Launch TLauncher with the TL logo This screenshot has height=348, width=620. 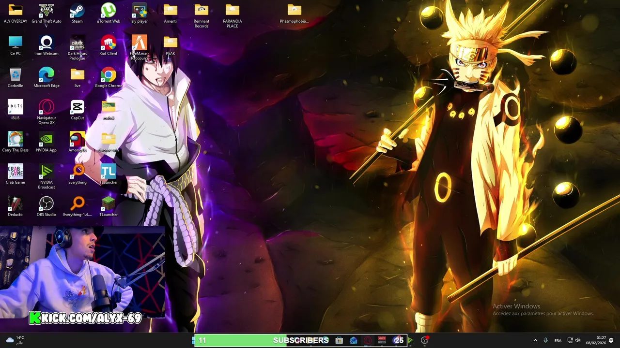[108, 174]
